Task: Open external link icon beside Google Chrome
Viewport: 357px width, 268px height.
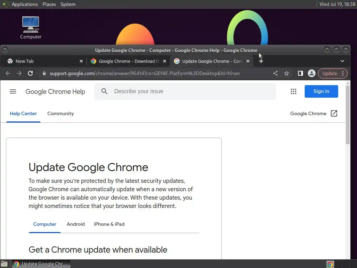Action: coord(334,113)
